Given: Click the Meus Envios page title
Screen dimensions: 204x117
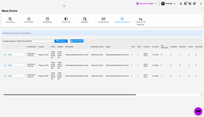Looking at the screenshot, I should 9,11.
